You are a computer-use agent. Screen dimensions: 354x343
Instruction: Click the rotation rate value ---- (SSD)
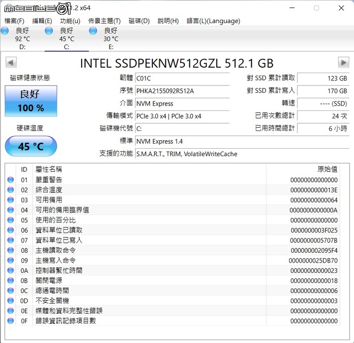[x=323, y=104]
